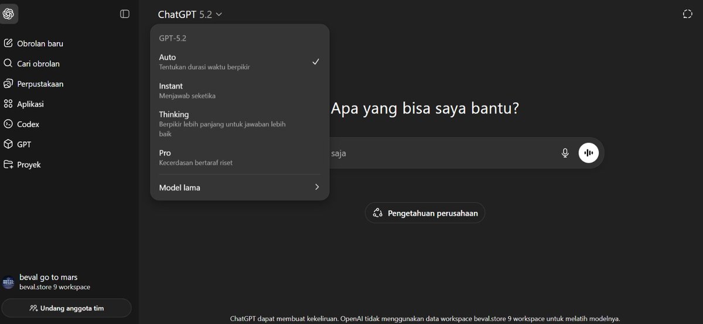The width and height of the screenshot is (703, 324).
Task: Click 'Tentukan durasi waktu berpikir' description
Action: tap(204, 67)
